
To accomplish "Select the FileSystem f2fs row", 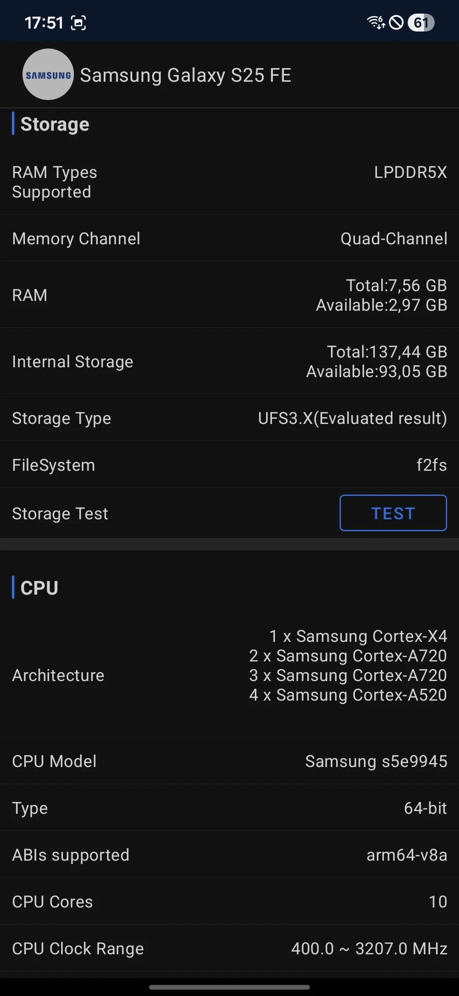I will (x=229, y=465).
